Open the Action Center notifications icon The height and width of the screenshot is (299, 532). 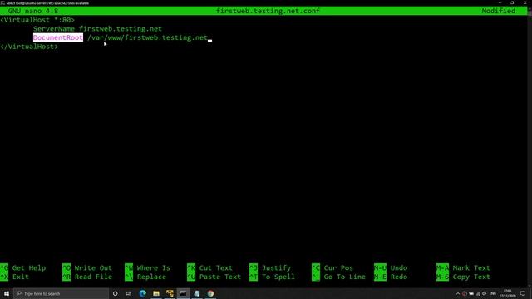(x=523, y=293)
